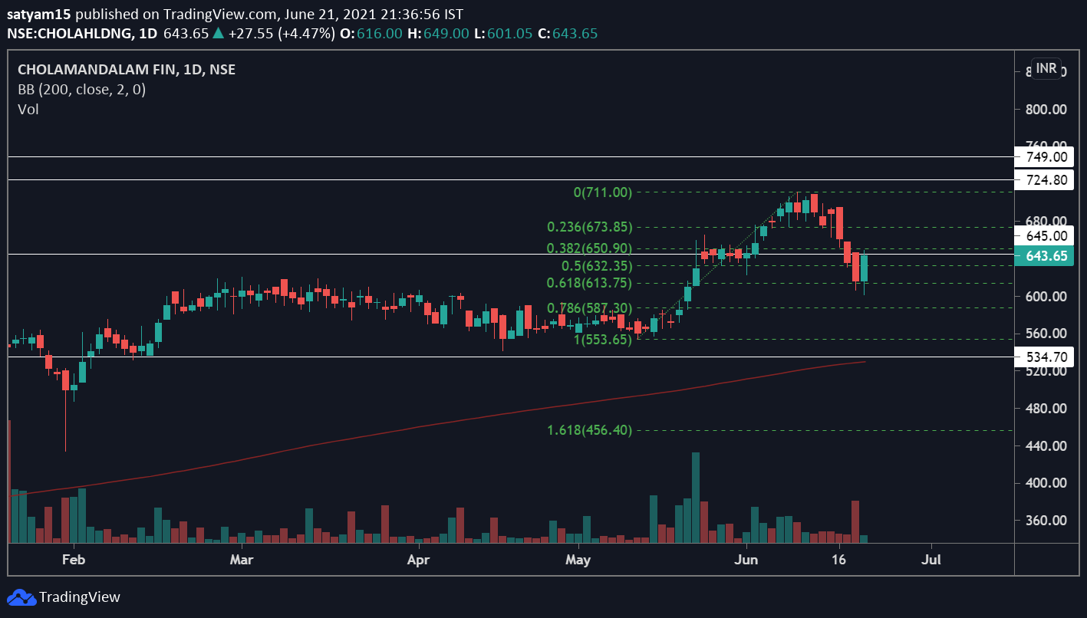Click the 600.00 price axis tick
The height and width of the screenshot is (618, 1087).
click(x=1046, y=297)
